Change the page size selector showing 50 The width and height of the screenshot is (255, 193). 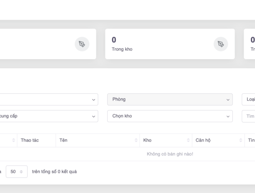point(16,172)
